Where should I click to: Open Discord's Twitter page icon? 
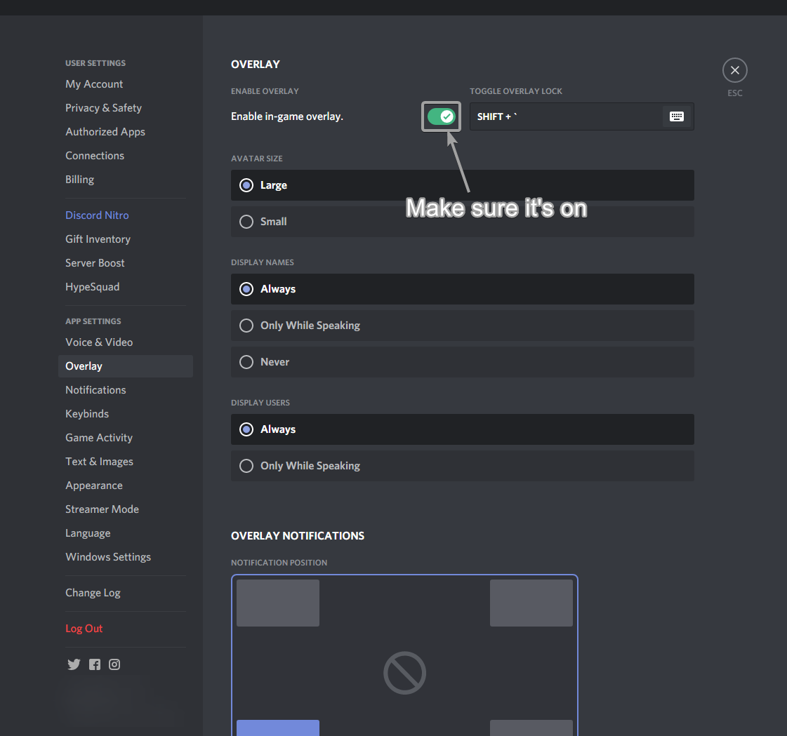pos(74,664)
